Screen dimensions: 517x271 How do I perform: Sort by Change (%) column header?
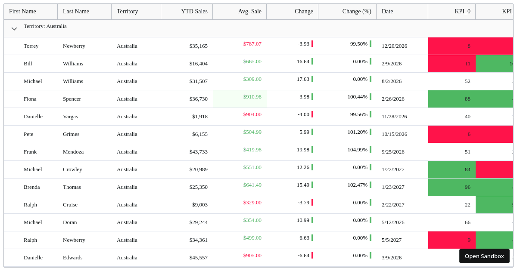[x=347, y=12]
